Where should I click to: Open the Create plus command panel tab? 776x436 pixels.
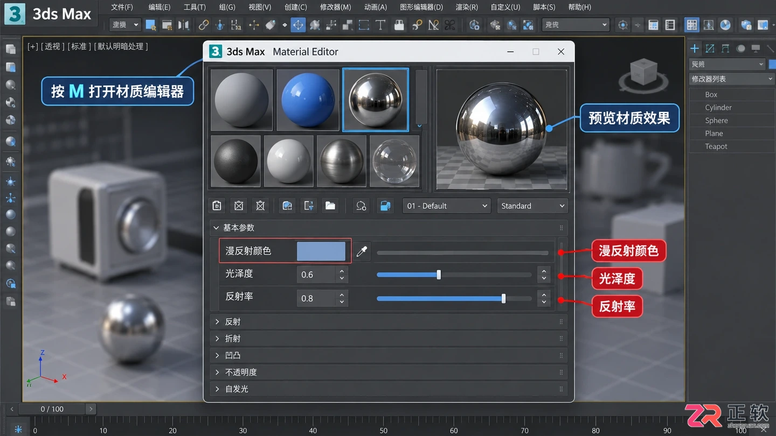pyautogui.click(x=695, y=48)
